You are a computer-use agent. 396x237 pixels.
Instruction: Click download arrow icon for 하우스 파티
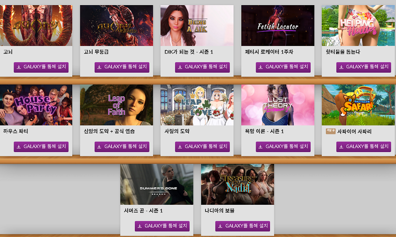[19, 147]
